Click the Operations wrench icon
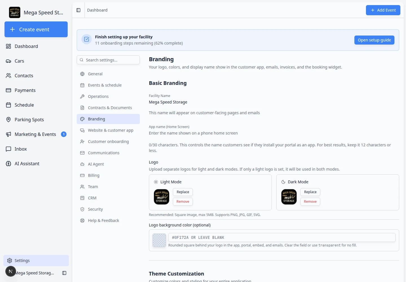The height and width of the screenshot is (282, 406). [82, 96]
